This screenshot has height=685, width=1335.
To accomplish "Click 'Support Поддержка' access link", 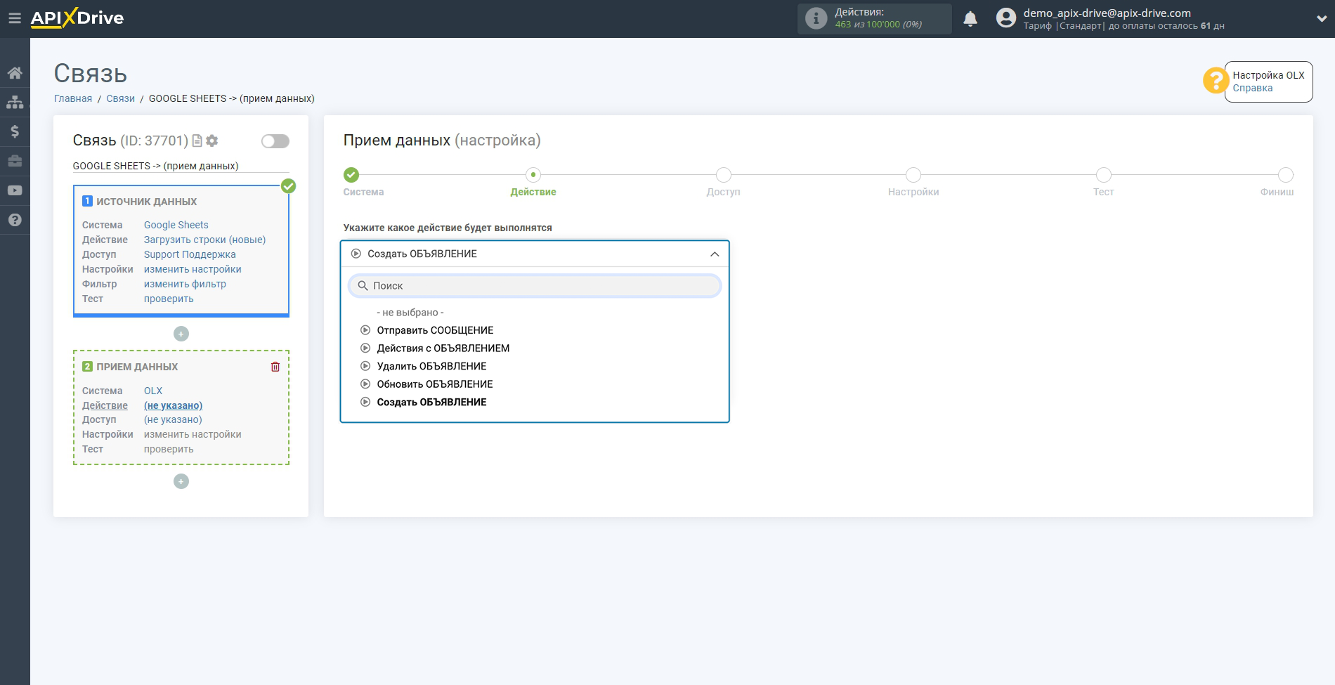I will [x=190, y=254].
